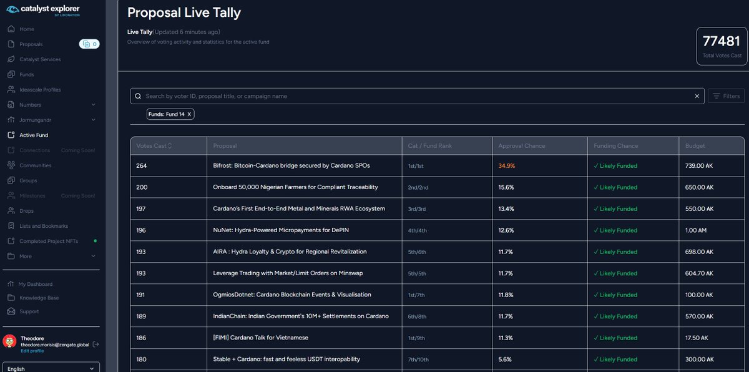Open the Stable + Cardano USDT proposal
Viewport: 749px width, 372px height.
click(286, 360)
